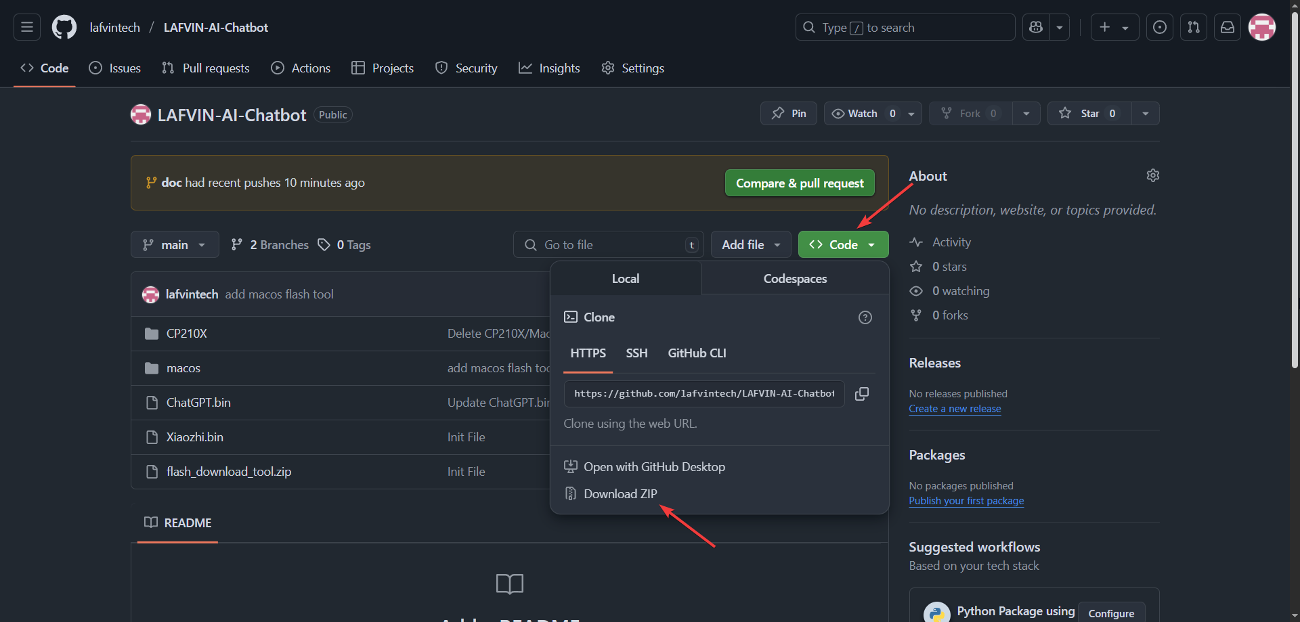Viewport: 1300px width, 622px height.
Task: Click the macos folder icon
Action: click(x=152, y=368)
